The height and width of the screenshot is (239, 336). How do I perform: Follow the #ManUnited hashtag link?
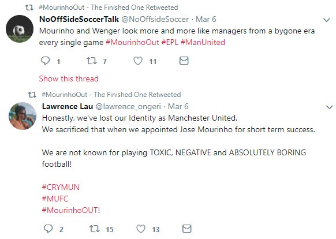pyautogui.click(x=203, y=43)
